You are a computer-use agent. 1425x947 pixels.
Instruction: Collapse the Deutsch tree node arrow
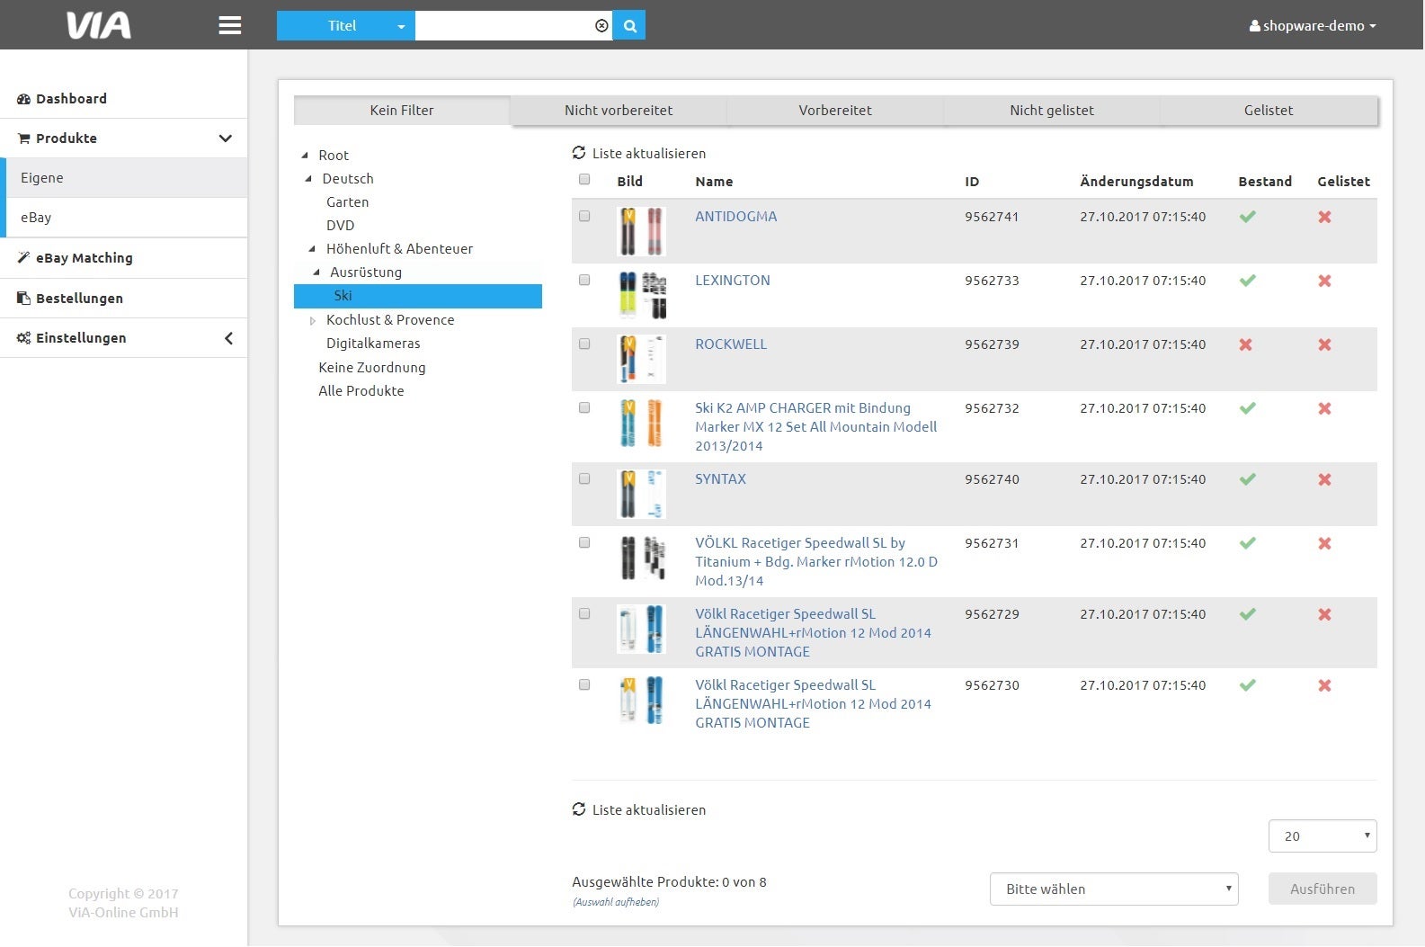coord(308,179)
